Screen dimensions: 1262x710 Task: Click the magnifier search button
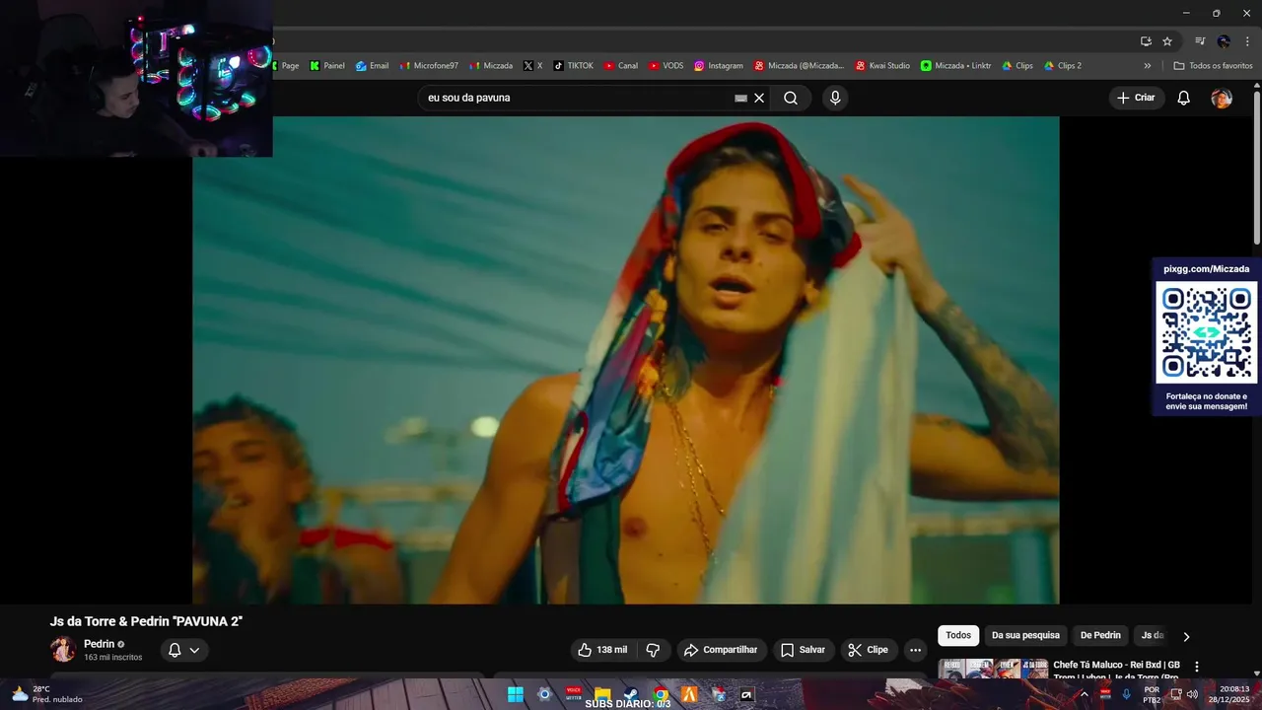click(791, 98)
